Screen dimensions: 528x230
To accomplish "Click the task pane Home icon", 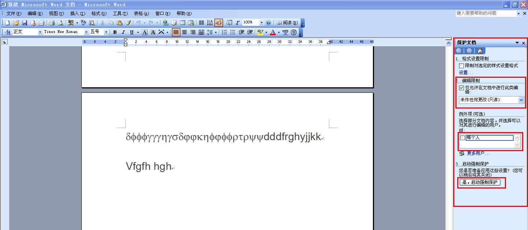I will (x=480, y=51).
